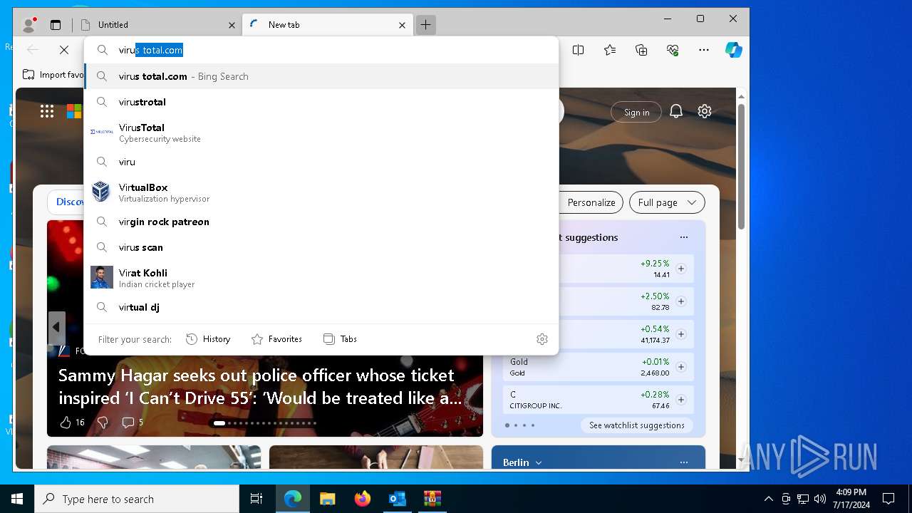Select VirtualBox Virtualization hypervisor suggestion
Viewport: 912px width, 513px height.
321,192
